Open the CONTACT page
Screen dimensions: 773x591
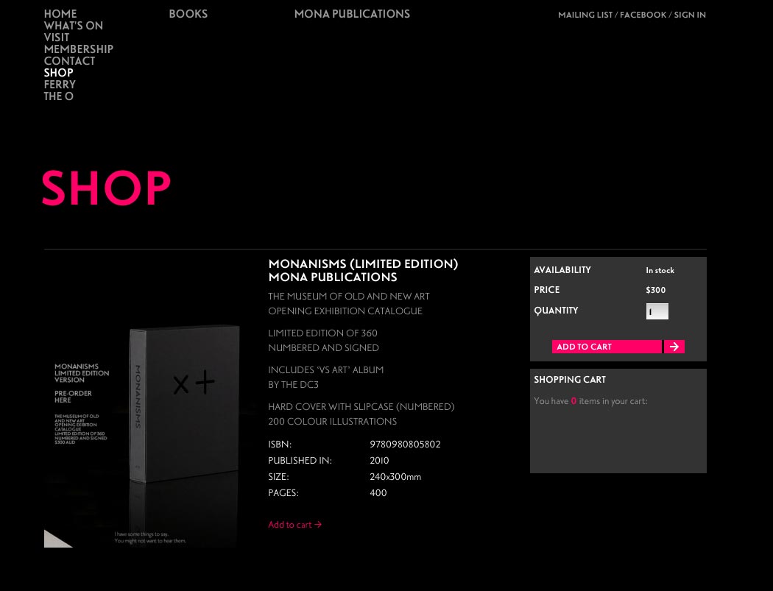69,61
